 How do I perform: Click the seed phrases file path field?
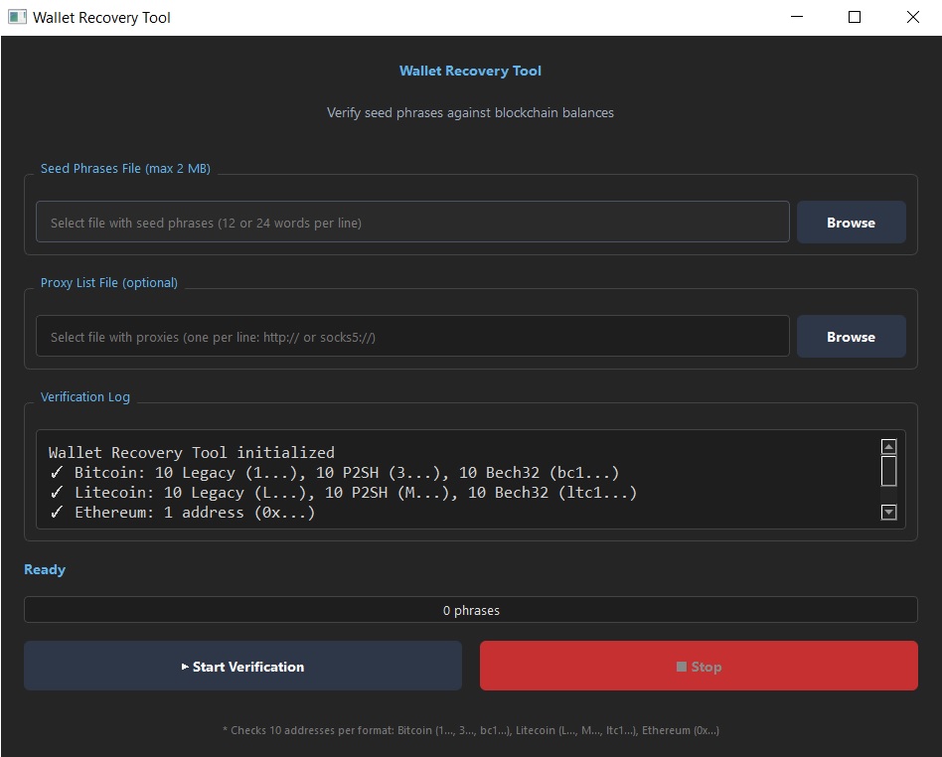(412, 223)
